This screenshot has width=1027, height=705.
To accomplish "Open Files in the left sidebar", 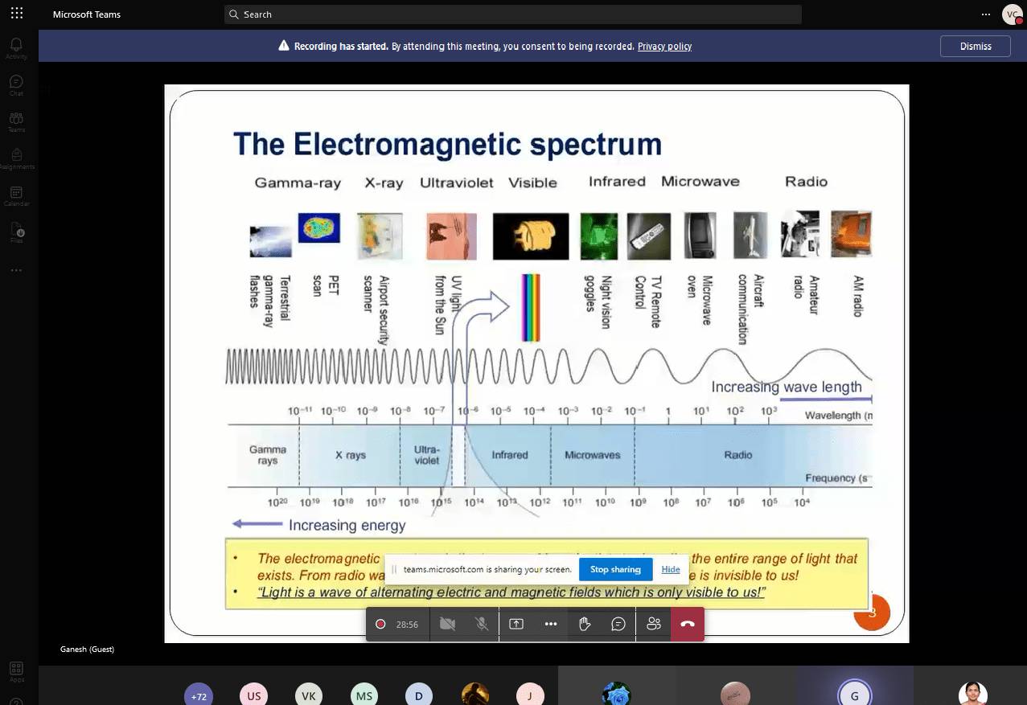I will click(16, 232).
